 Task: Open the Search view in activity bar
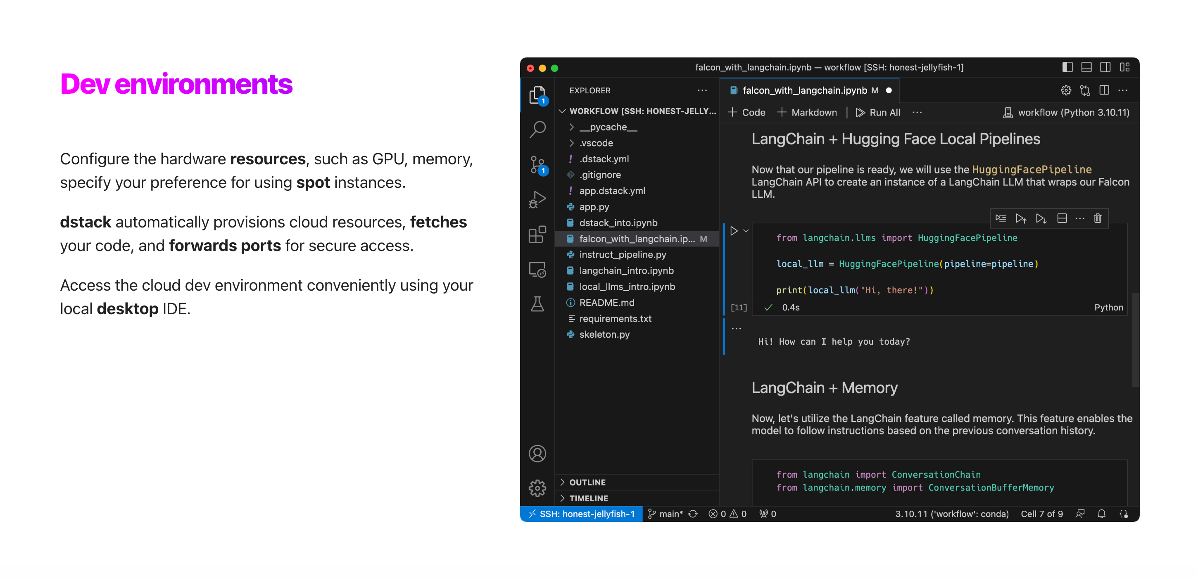click(537, 130)
